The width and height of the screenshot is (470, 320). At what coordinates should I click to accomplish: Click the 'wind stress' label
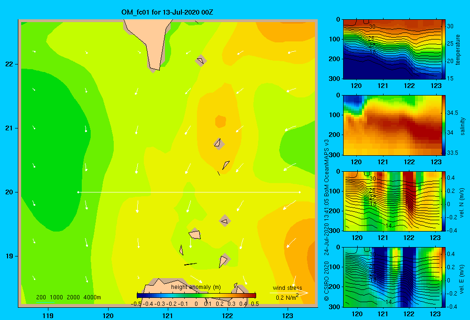287,288
